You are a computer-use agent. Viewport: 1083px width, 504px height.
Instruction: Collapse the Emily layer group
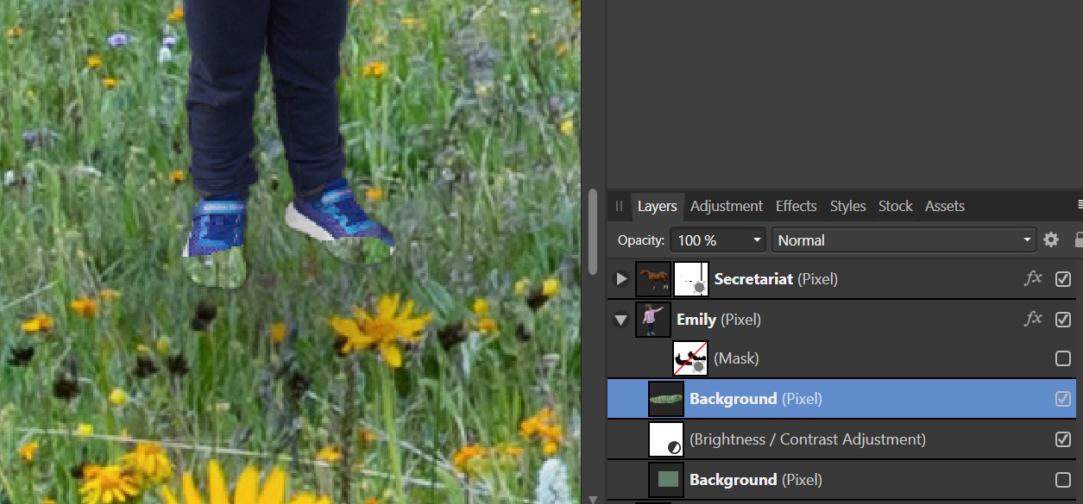click(620, 320)
